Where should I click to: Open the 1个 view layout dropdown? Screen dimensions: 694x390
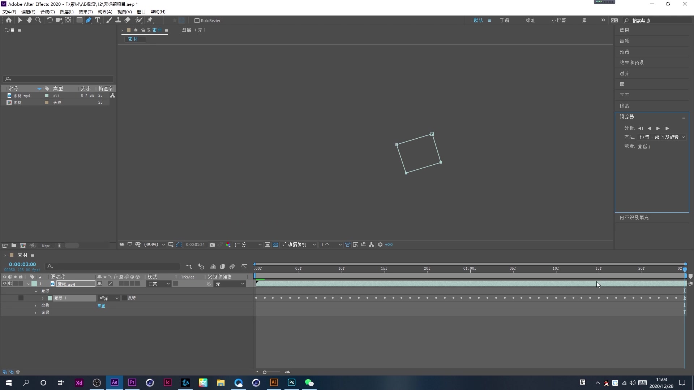331,244
